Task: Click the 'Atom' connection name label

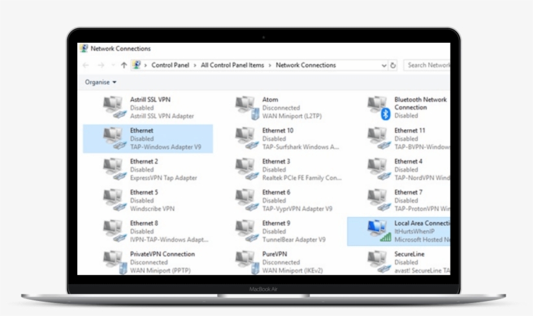Action: tap(270, 99)
